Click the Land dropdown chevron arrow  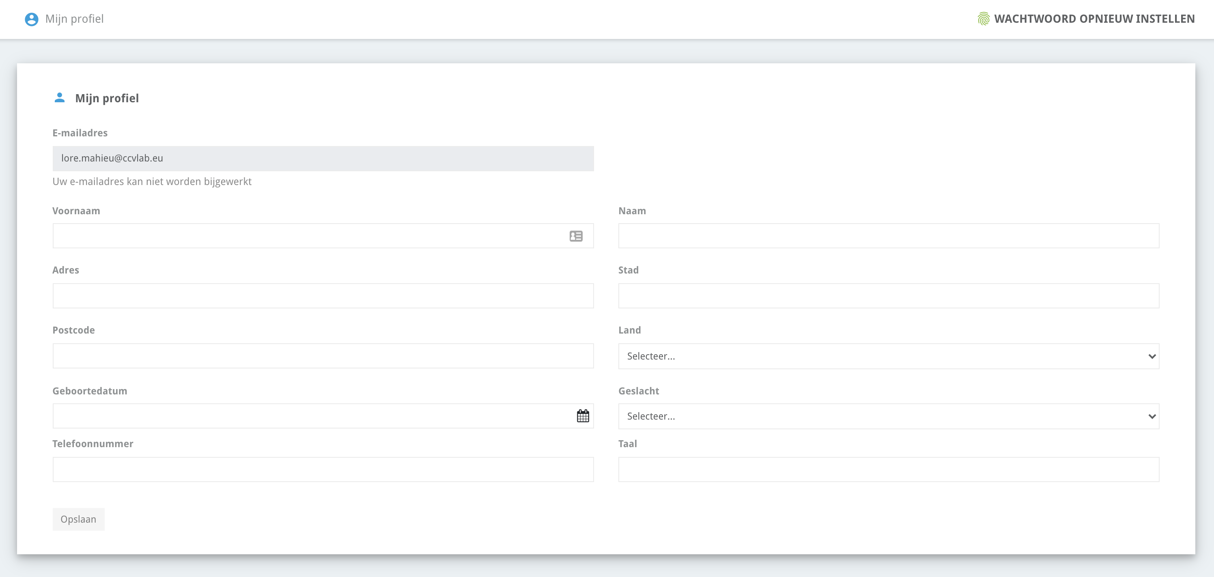pyautogui.click(x=1152, y=356)
